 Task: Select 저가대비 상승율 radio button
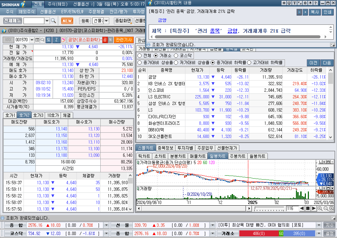coord(176,62)
